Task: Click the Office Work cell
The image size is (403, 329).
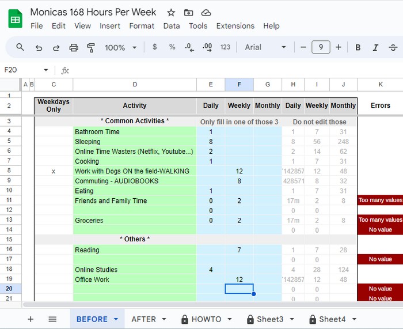Action: 135,279
